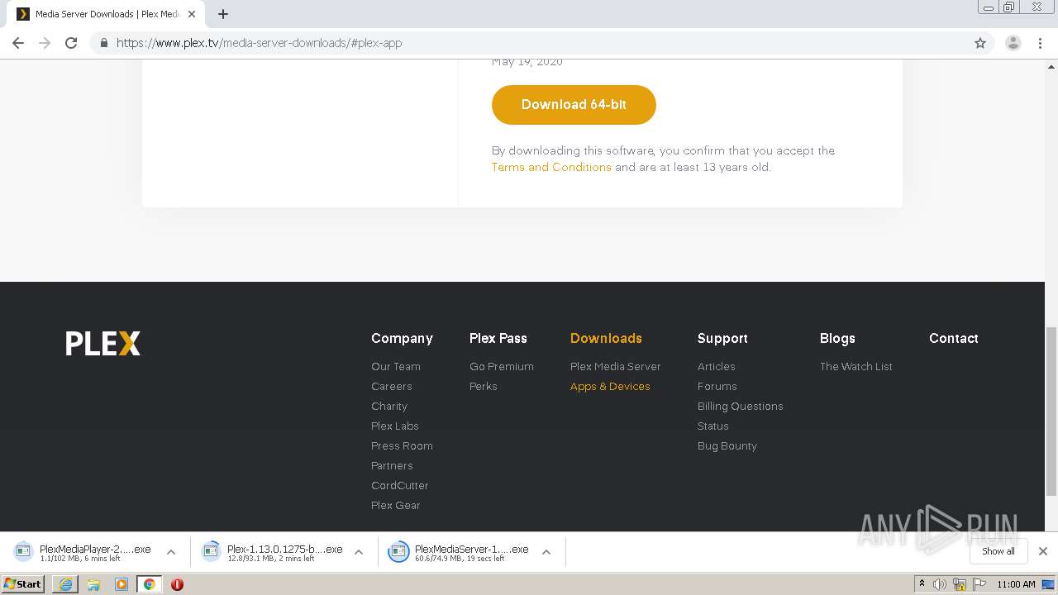Screen dimensions: 1058x595
Task: Close the downloads shelf
Action: [1043, 551]
